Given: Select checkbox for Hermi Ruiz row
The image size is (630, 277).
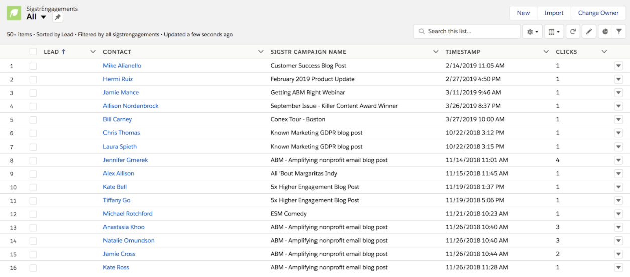Looking at the screenshot, I should (33, 79).
